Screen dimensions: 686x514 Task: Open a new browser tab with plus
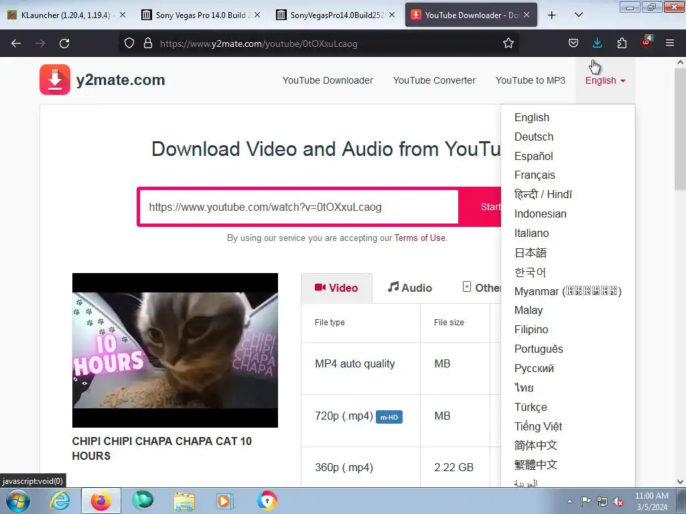(x=552, y=15)
